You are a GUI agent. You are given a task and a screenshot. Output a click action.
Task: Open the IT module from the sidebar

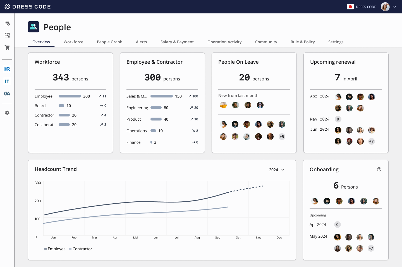[7, 81]
